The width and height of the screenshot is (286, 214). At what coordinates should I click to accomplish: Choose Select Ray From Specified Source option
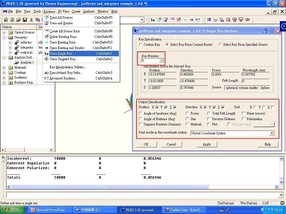point(220,45)
